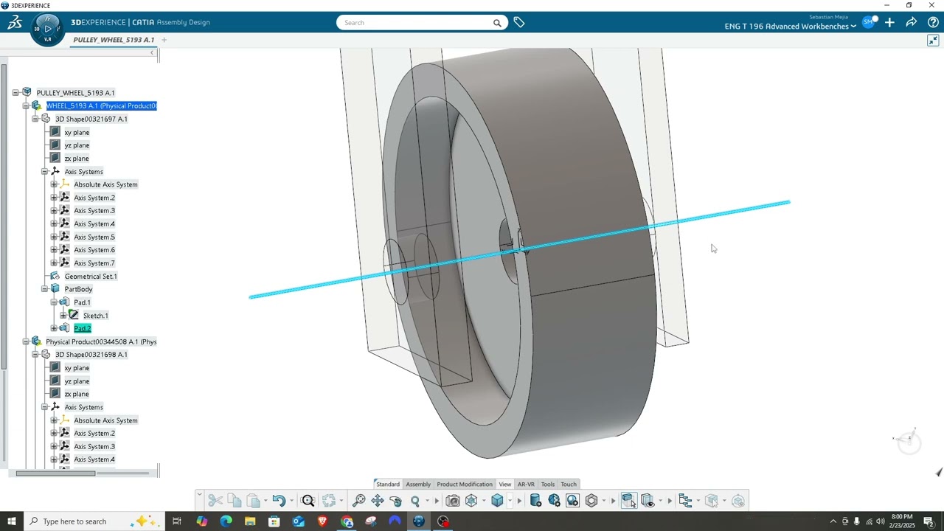The height and width of the screenshot is (531, 944).
Task: Open the Paste options dropdown arrow
Action: (265, 501)
